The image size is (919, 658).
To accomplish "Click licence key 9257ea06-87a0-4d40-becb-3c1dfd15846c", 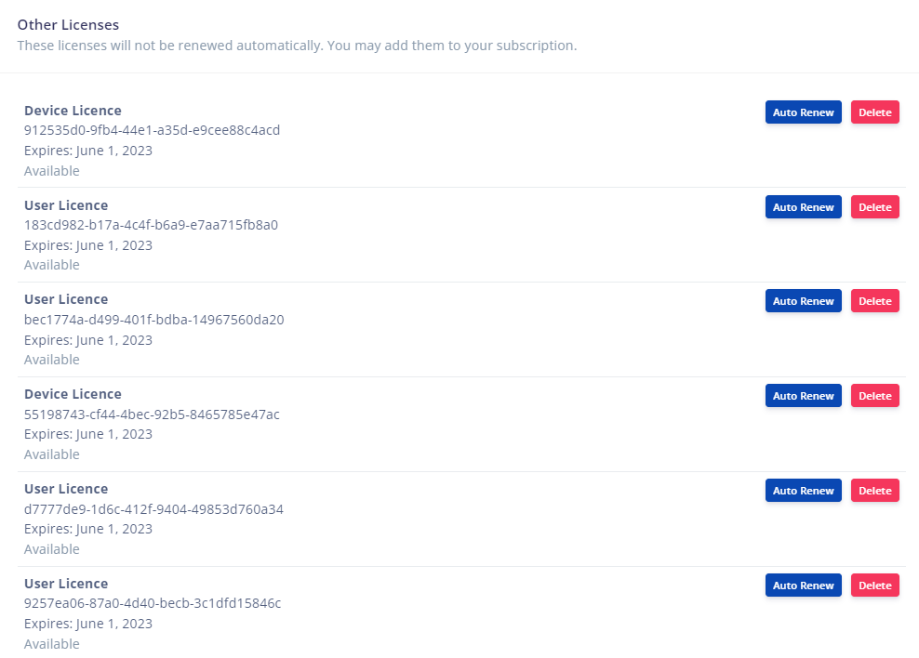I will coord(153,603).
